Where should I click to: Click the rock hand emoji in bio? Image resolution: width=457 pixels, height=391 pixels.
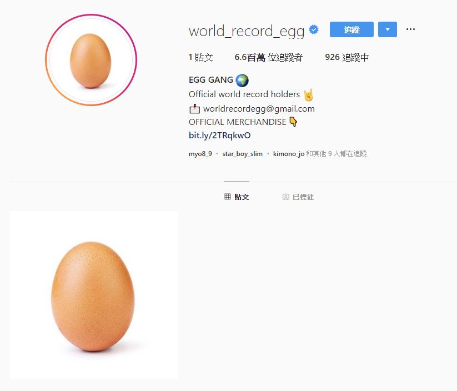(309, 94)
